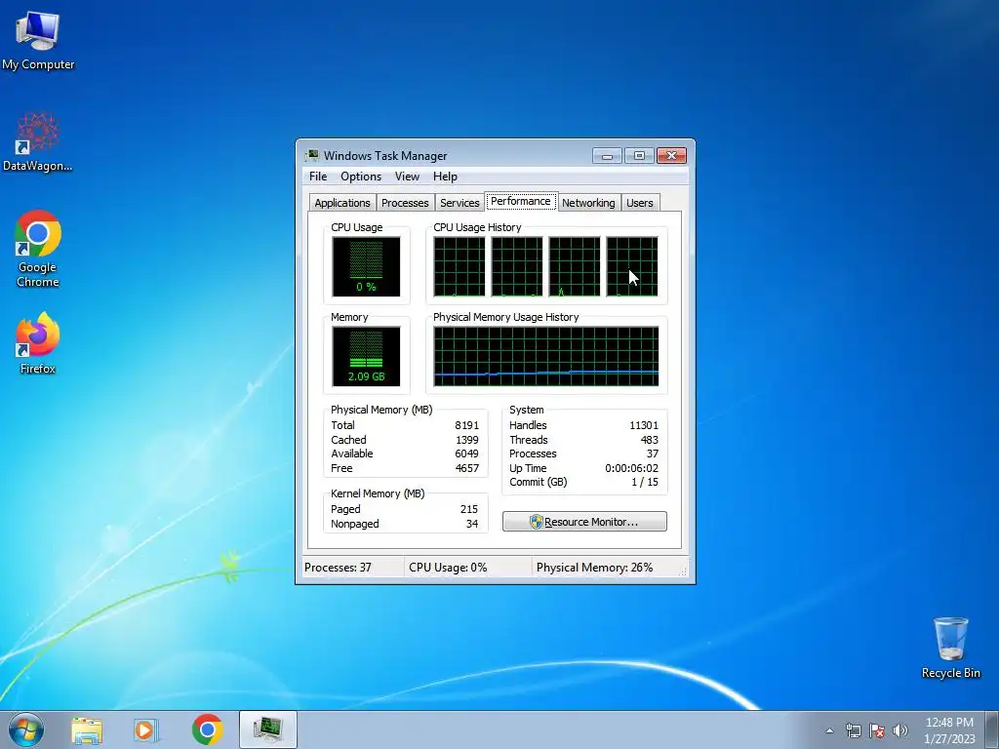Screen dimensions: 999x749
Task: Open the Windows Start menu orb
Action: click(x=26, y=730)
